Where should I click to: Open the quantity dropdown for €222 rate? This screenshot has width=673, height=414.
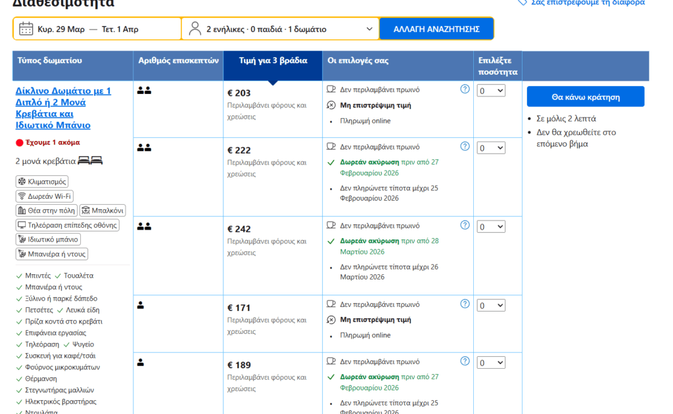tap(491, 148)
